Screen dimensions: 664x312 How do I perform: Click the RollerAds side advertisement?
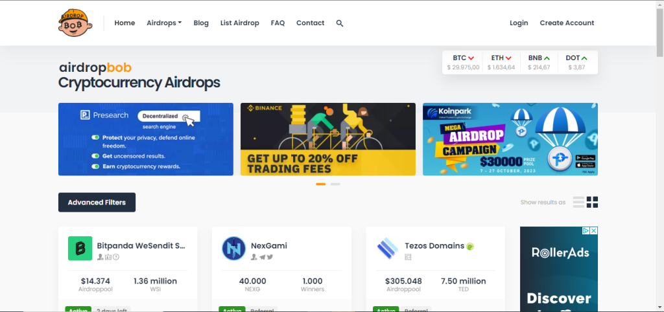click(559, 269)
